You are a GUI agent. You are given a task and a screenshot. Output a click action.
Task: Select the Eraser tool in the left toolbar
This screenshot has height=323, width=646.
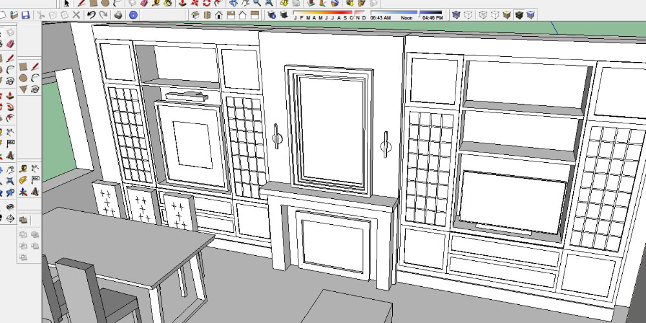10,43
